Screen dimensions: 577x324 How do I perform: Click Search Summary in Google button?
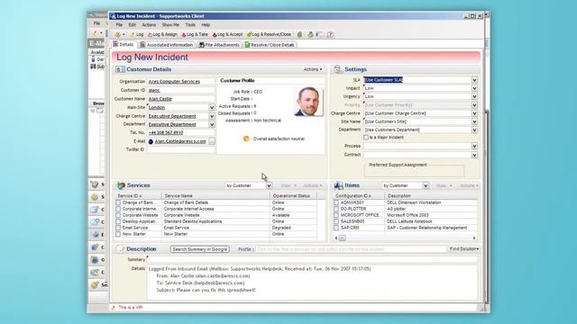pyautogui.click(x=200, y=249)
